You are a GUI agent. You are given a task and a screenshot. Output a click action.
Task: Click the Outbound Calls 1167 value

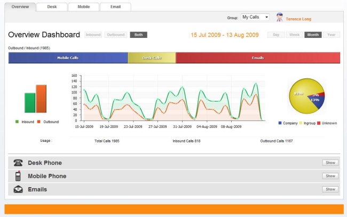point(277,141)
